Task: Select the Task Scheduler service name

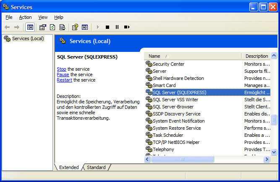Action: (168, 135)
